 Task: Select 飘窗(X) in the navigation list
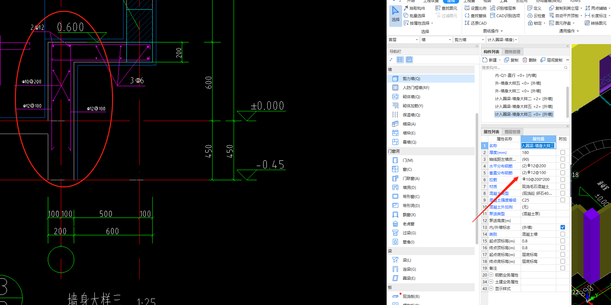pos(431,215)
